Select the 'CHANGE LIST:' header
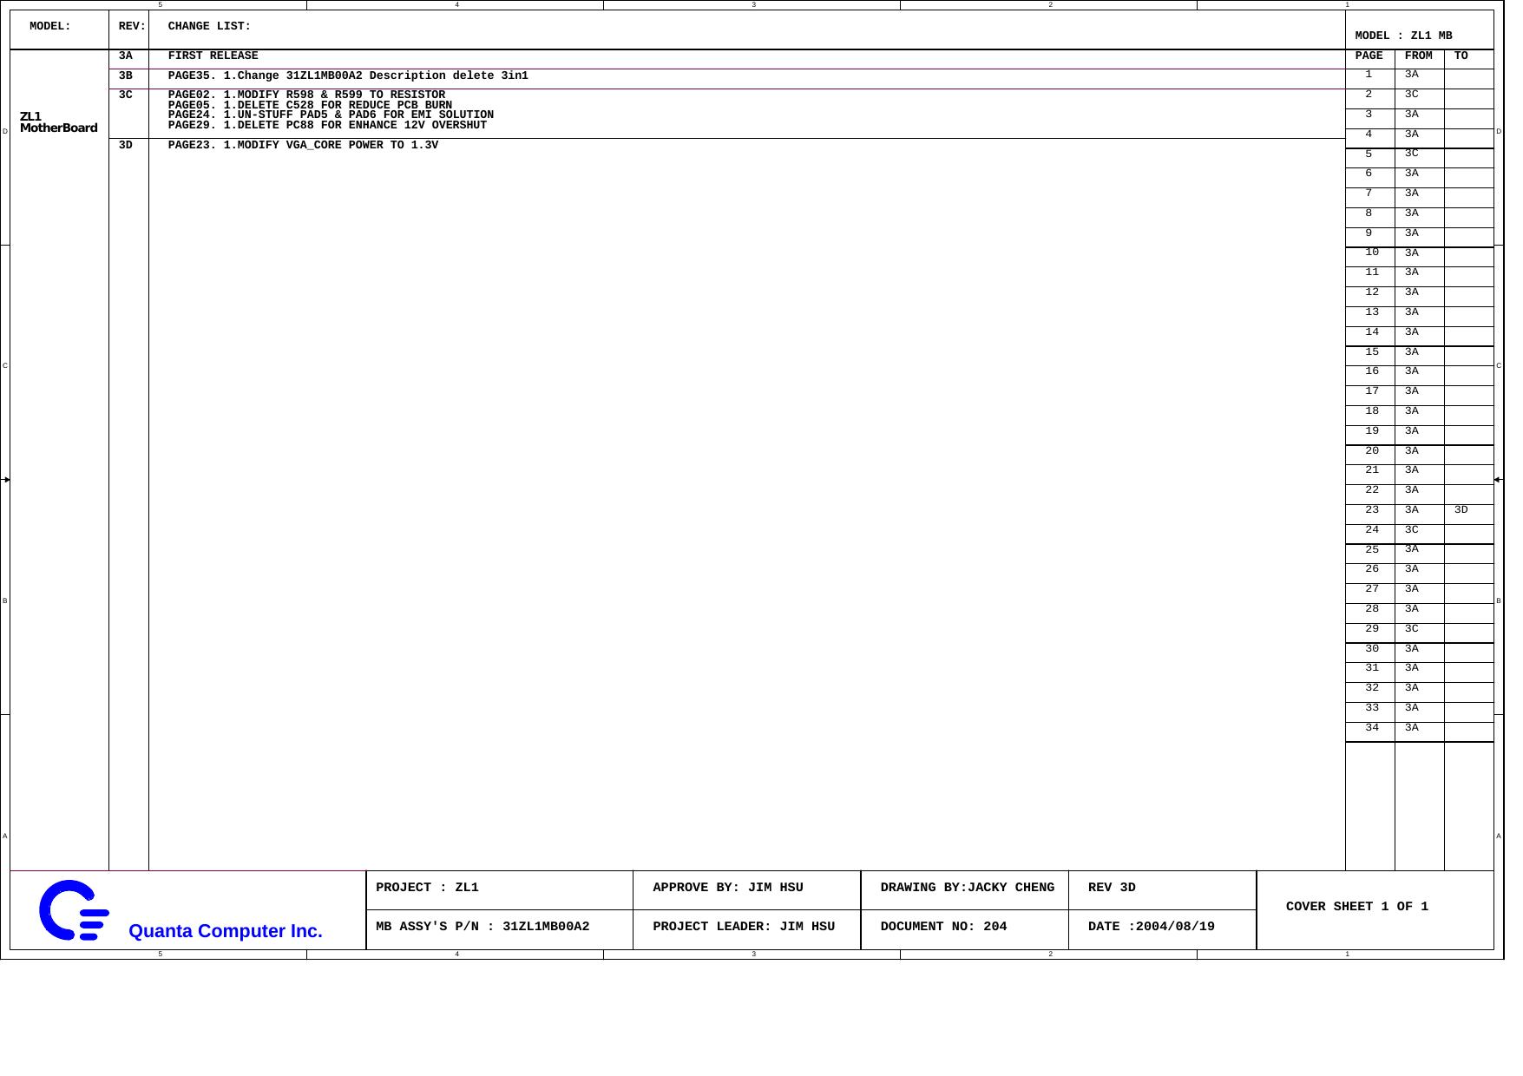This screenshot has width=1523, height=1076. tap(209, 27)
